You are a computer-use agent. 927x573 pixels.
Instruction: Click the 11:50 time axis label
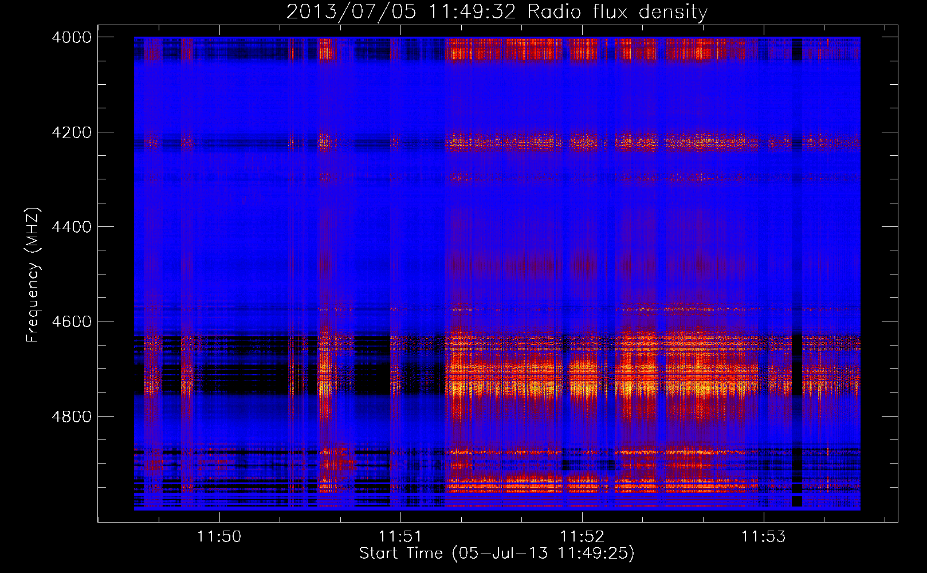pyautogui.click(x=219, y=537)
